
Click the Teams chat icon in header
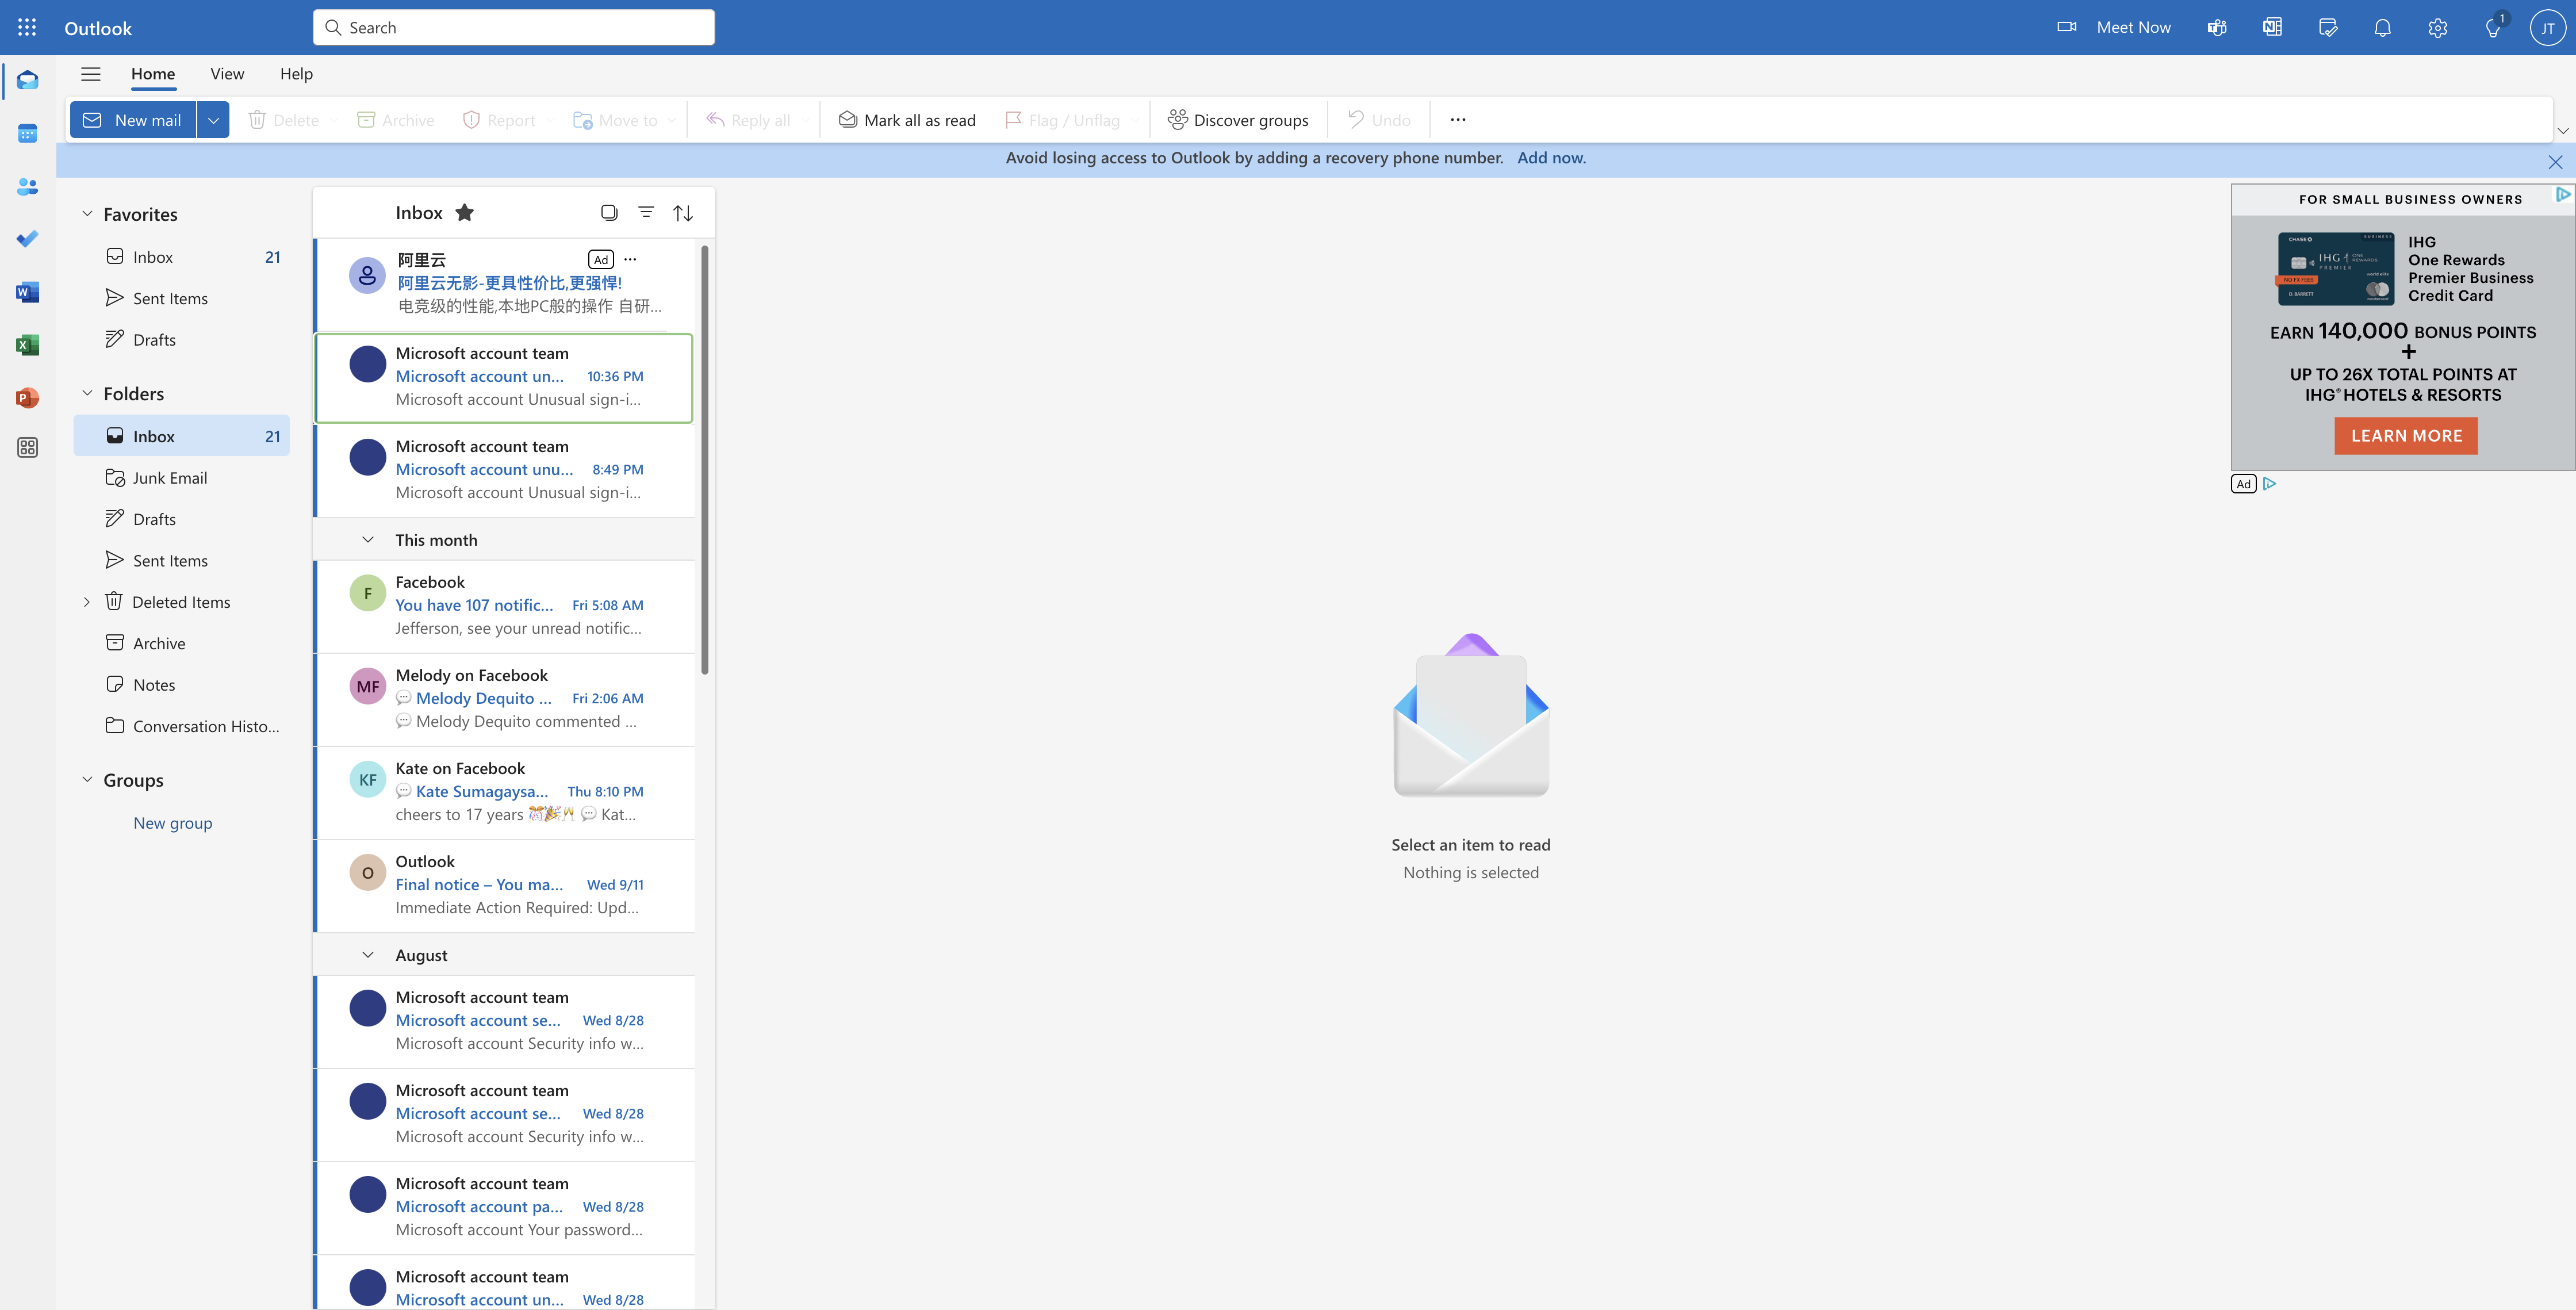2217,27
